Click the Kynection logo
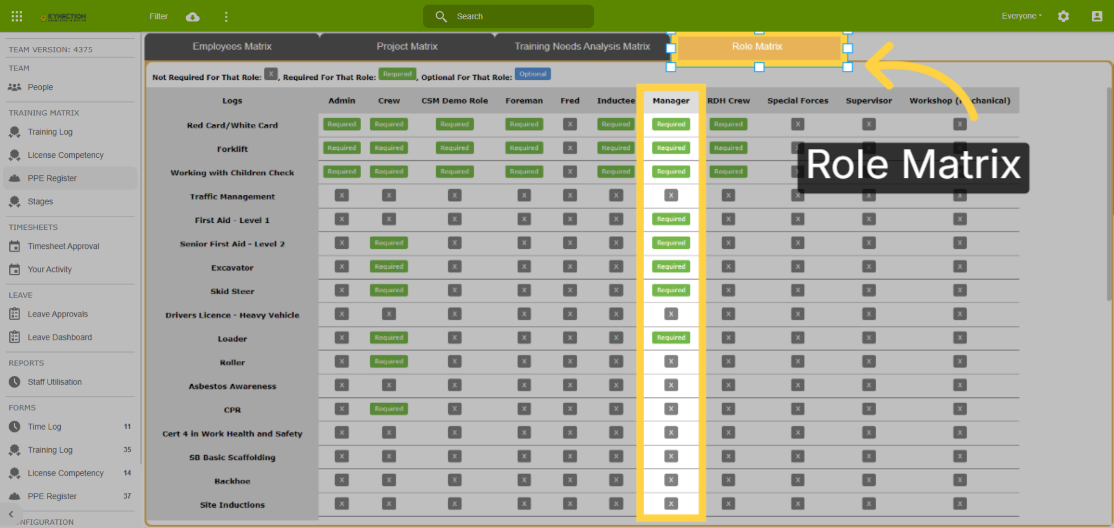Image resolution: width=1114 pixels, height=528 pixels. tap(64, 17)
